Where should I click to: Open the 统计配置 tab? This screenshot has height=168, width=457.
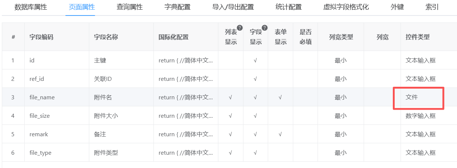(x=288, y=7)
